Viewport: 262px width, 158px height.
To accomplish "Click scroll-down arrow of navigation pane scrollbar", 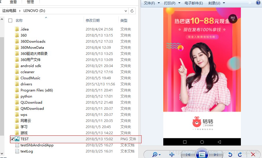I will click(x=2, y=153).
